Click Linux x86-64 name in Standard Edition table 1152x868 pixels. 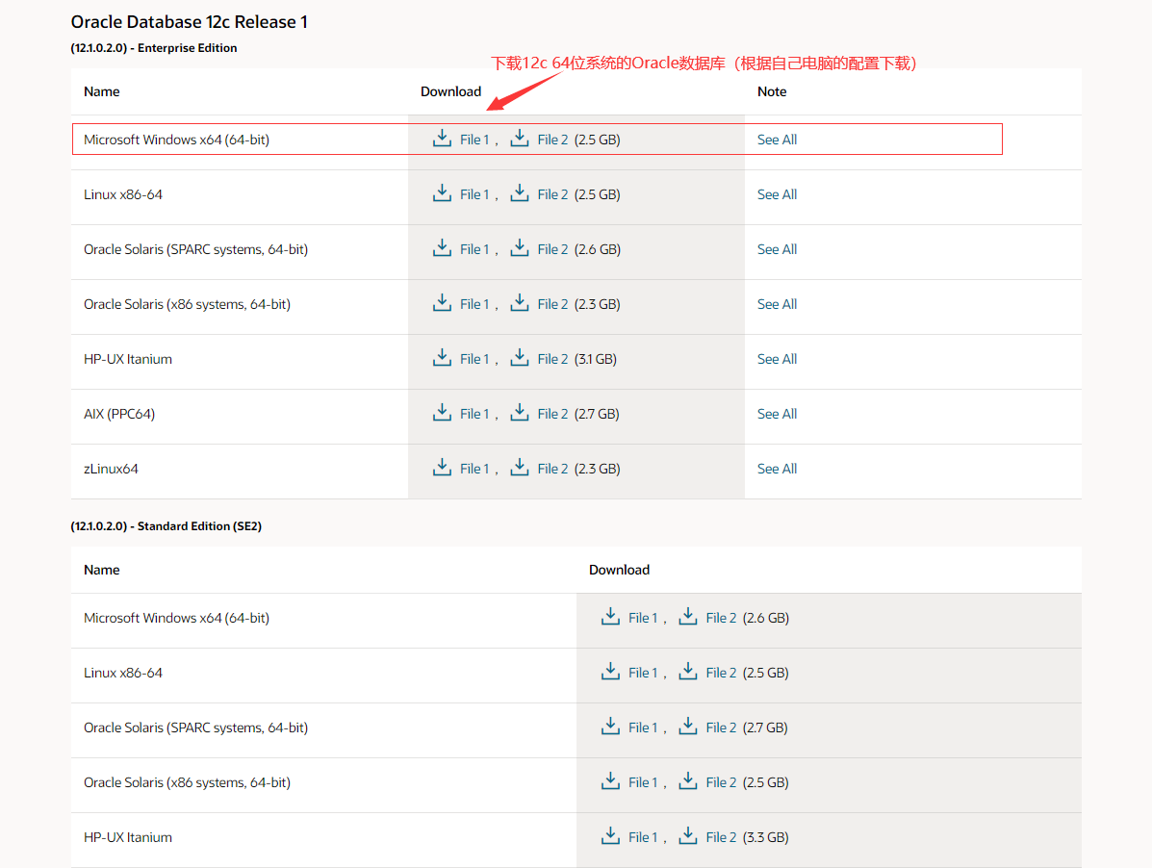click(122, 673)
